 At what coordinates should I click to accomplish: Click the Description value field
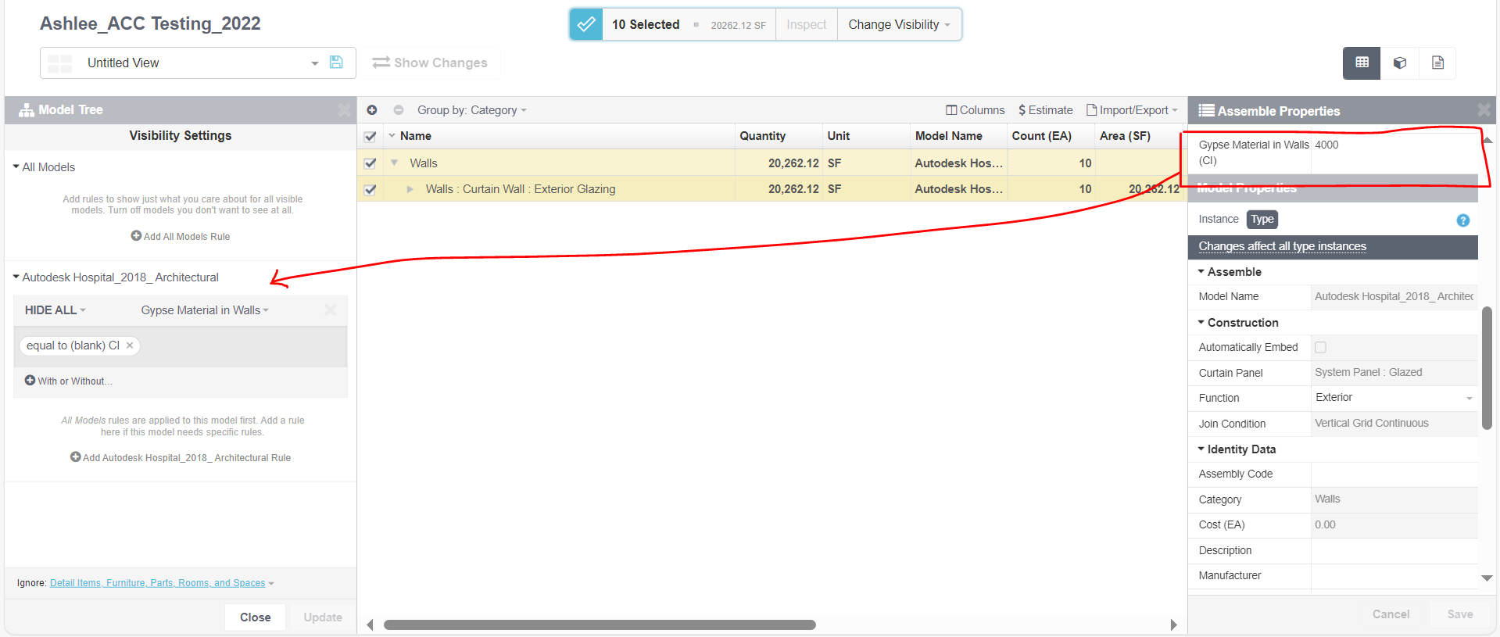tap(1394, 550)
